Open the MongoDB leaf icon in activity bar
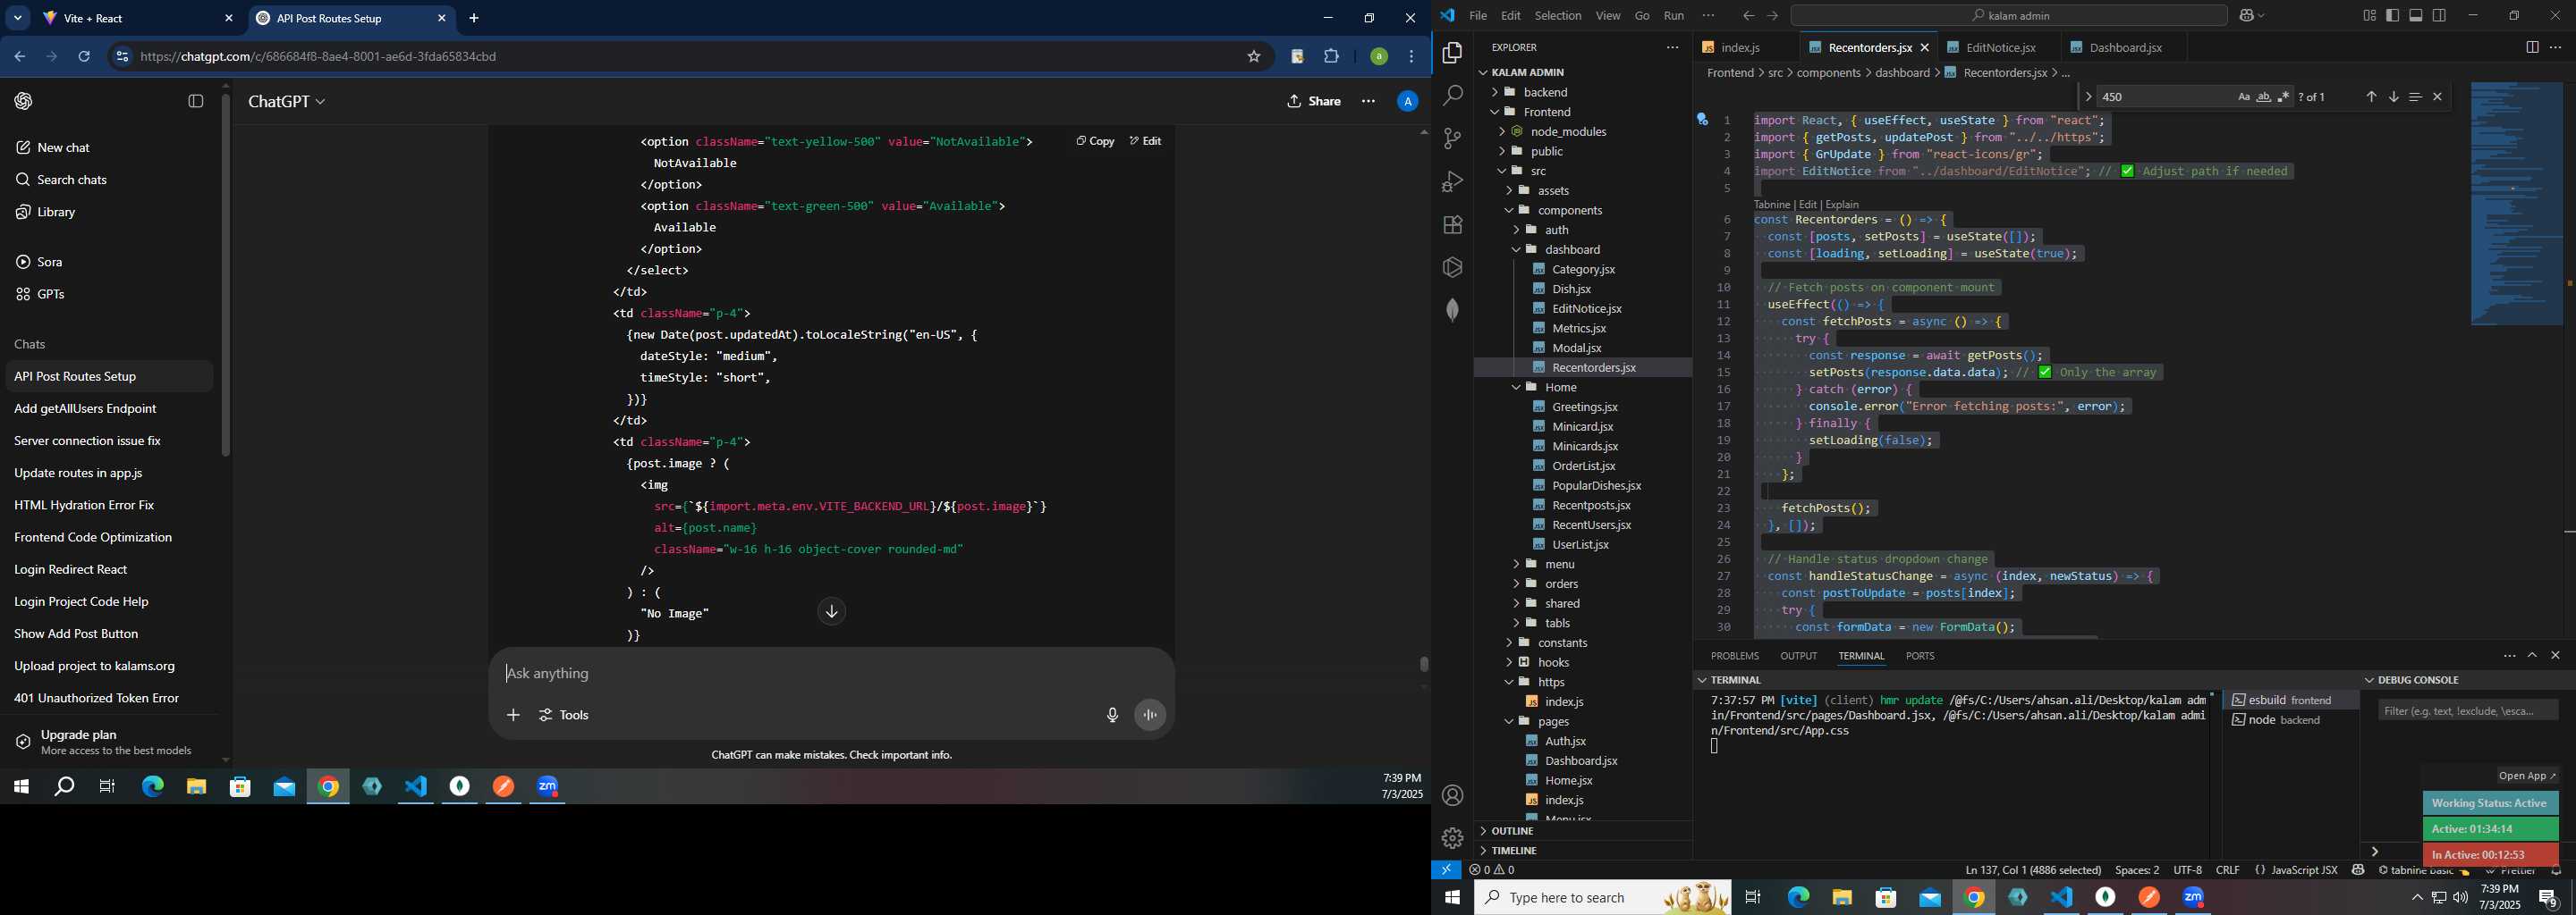 point(1452,310)
